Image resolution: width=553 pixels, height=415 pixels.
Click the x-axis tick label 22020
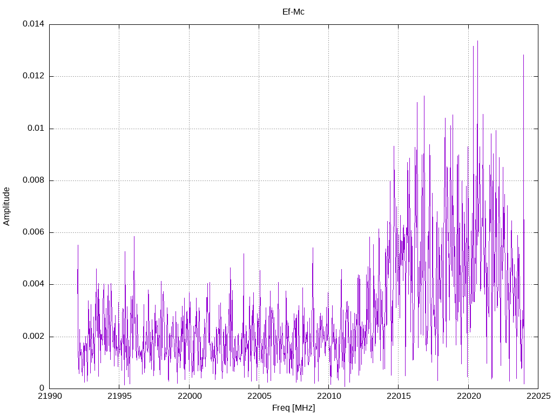pyautogui.click(x=469, y=396)
